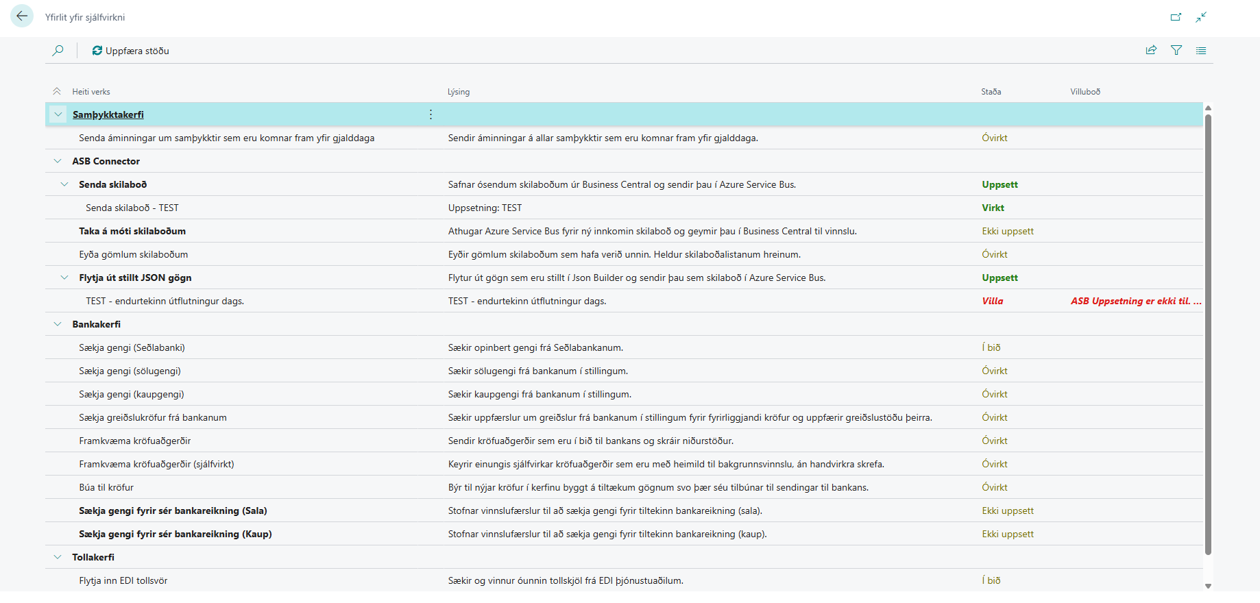Open row options for Samþykktakerfi
This screenshot has width=1260, height=603.
(431, 114)
